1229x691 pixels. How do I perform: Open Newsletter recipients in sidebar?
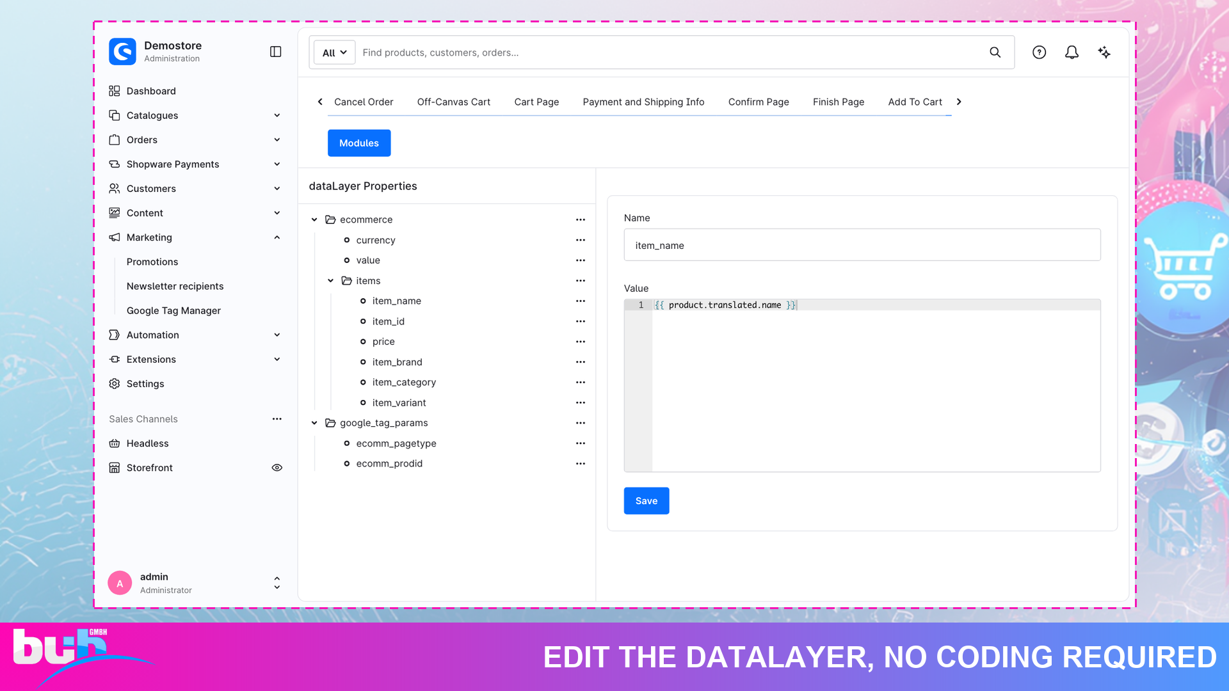(x=175, y=286)
